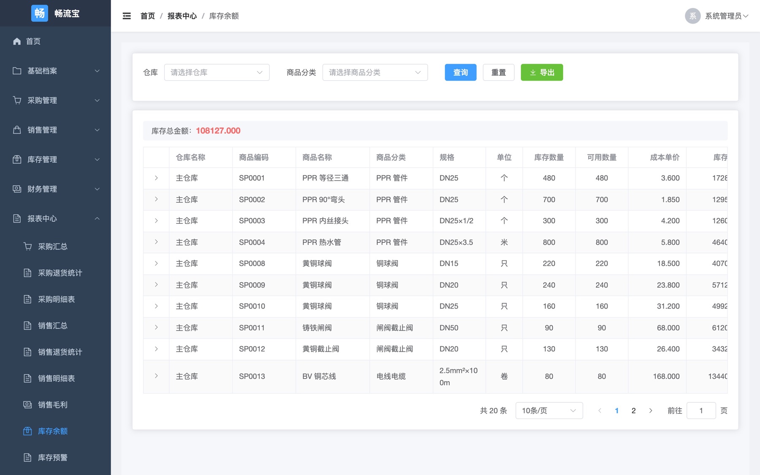Click the 重置 button
Screen dimensions: 760x475
pyautogui.click(x=499, y=72)
